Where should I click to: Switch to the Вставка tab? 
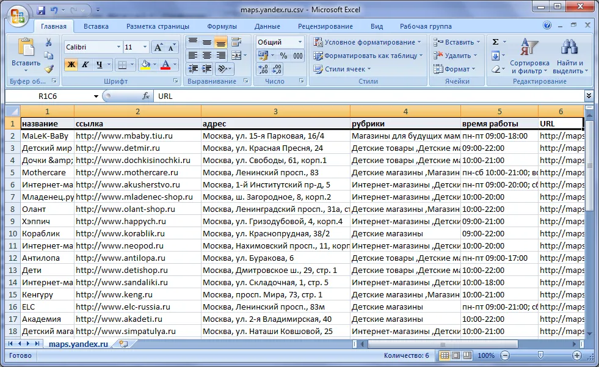(96, 26)
